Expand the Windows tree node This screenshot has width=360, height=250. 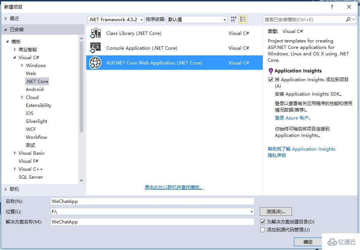coord(22,65)
